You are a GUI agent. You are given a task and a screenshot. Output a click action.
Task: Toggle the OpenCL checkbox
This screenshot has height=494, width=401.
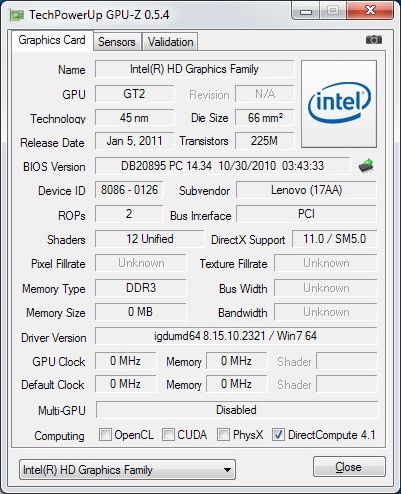[105, 434]
